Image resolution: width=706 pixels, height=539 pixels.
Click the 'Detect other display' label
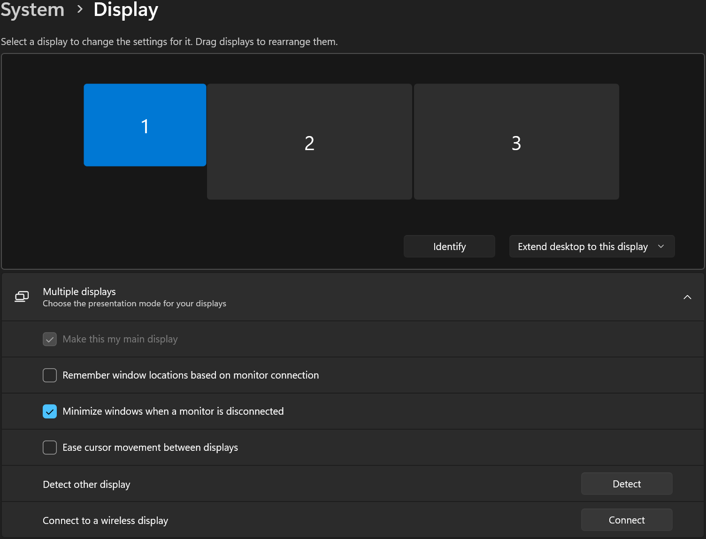86,484
